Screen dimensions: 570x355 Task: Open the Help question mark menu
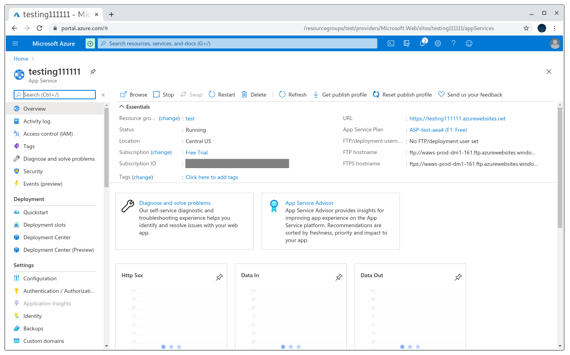(453, 43)
